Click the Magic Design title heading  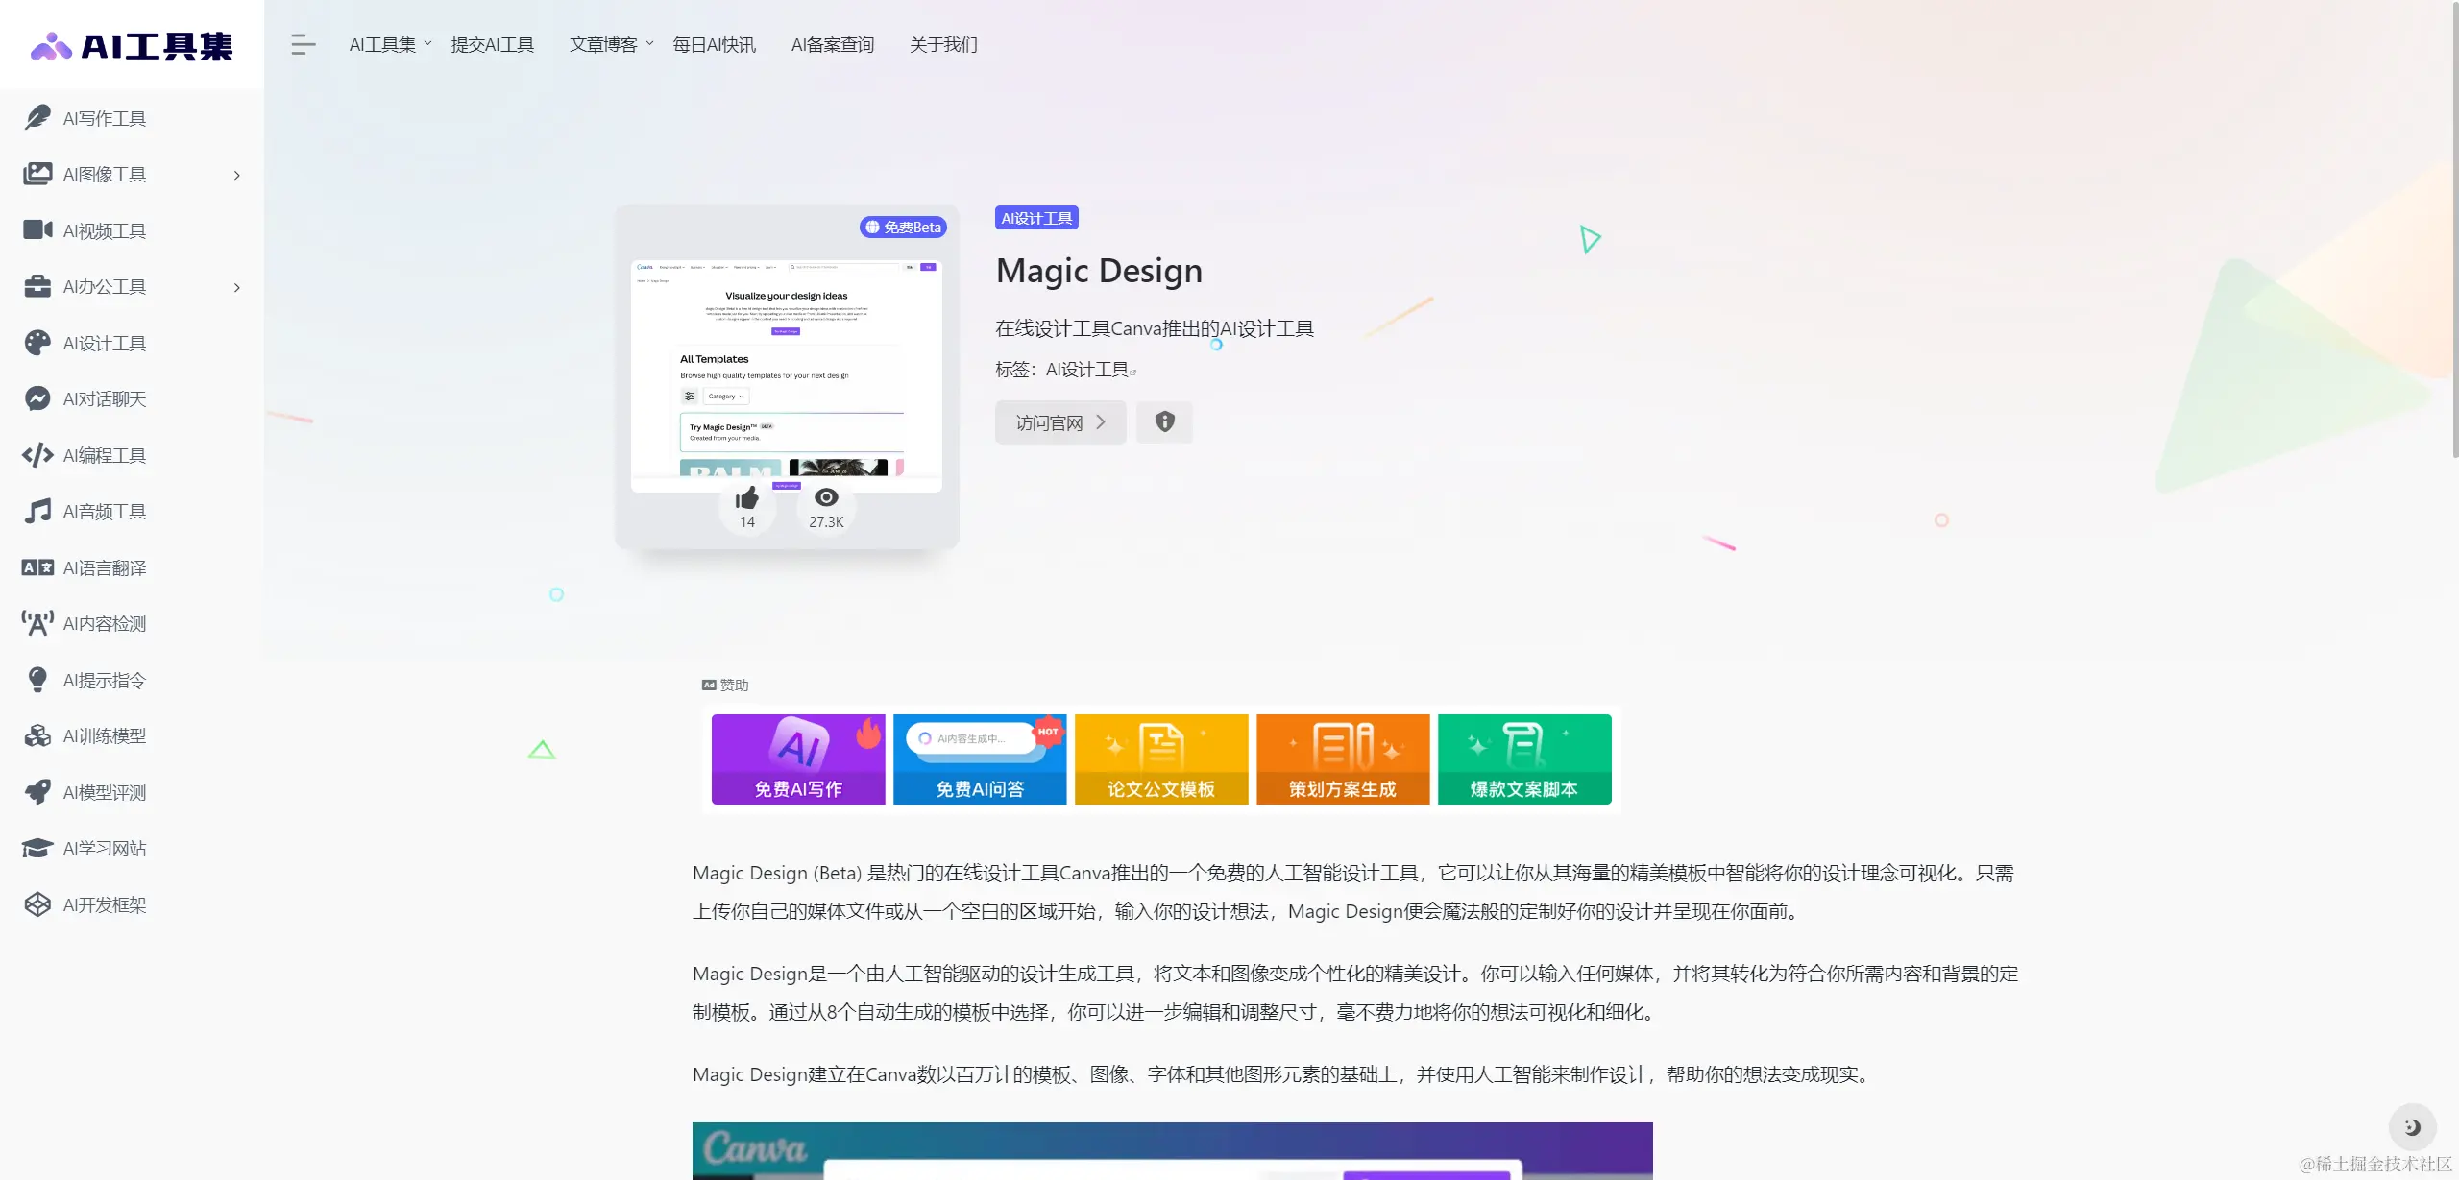click(1099, 271)
